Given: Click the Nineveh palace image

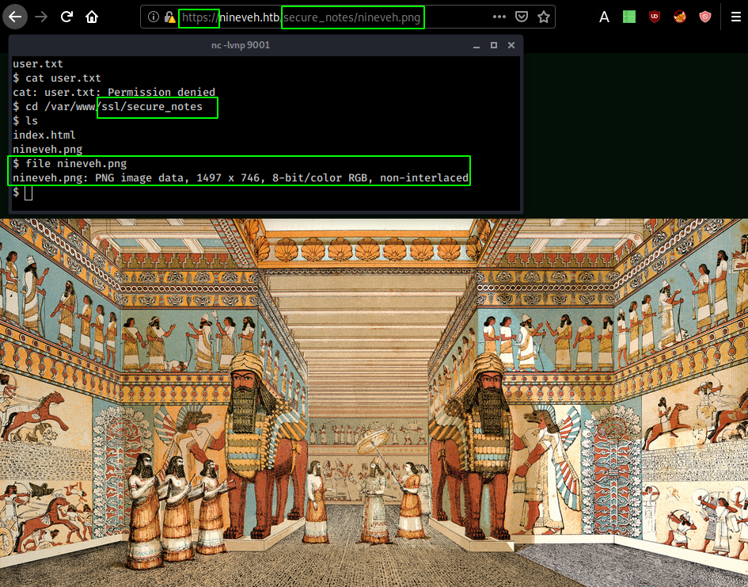Looking at the screenshot, I should [x=374, y=402].
